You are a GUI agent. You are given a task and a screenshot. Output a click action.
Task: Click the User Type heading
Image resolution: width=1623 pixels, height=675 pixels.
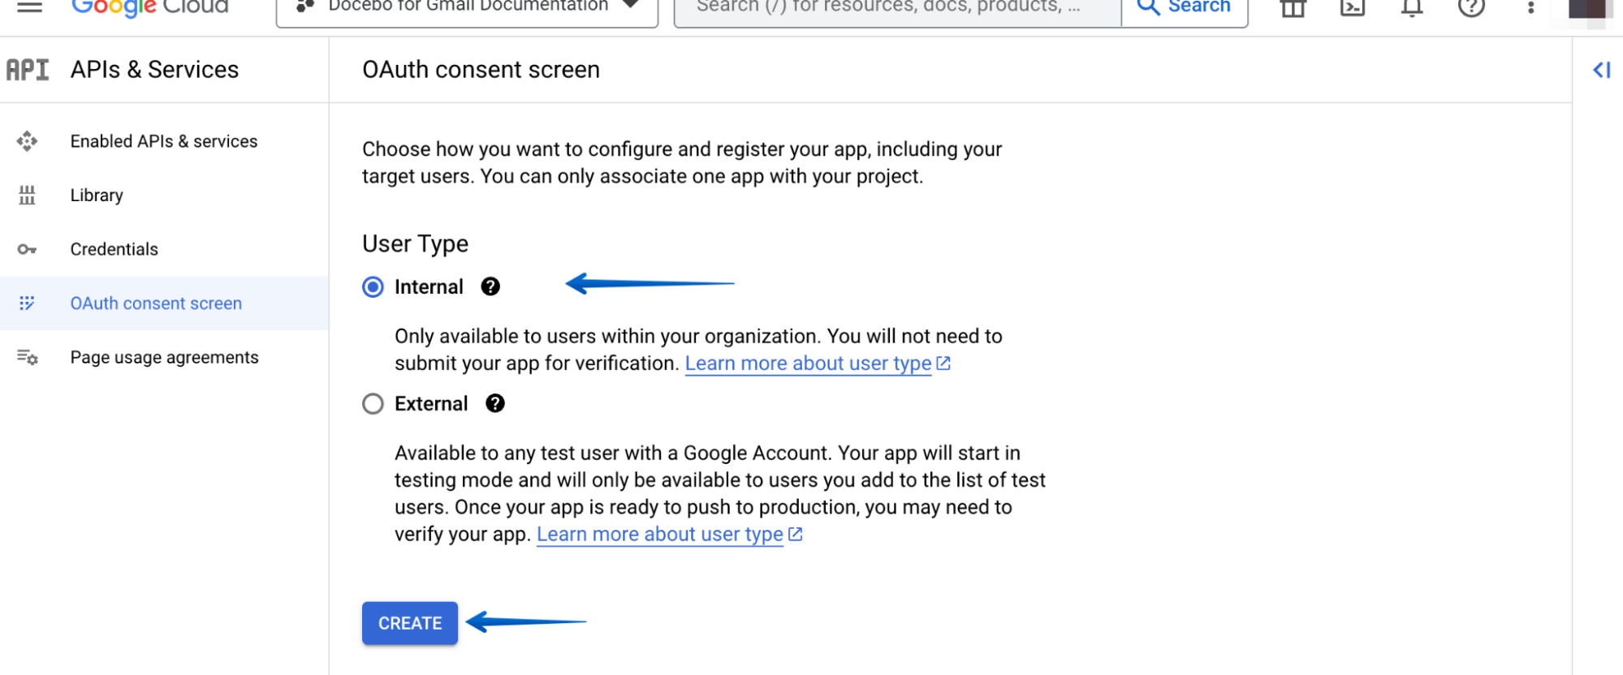[415, 244]
